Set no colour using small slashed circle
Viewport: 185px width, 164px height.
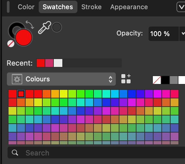point(11,44)
